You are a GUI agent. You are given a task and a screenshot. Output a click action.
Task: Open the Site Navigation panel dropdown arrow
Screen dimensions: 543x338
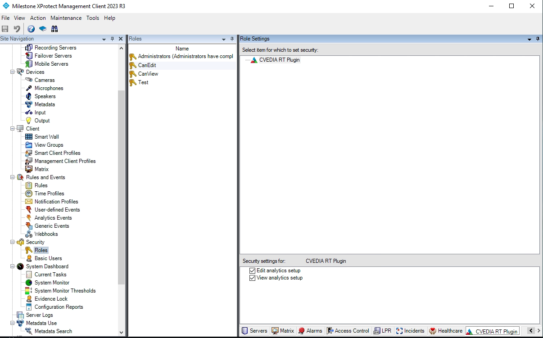pos(104,39)
